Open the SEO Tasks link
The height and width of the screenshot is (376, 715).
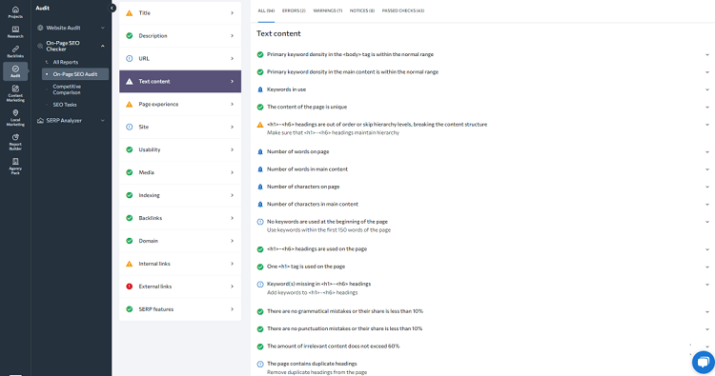(65, 105)
